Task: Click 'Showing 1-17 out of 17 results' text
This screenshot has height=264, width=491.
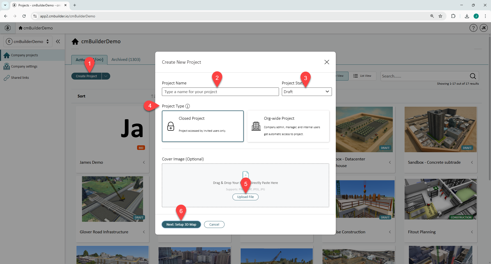Action: tap(458, 84)
